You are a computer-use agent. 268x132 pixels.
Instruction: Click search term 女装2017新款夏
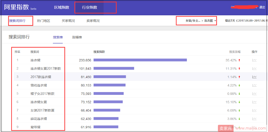pyautogui.click(x=42, y=110)
